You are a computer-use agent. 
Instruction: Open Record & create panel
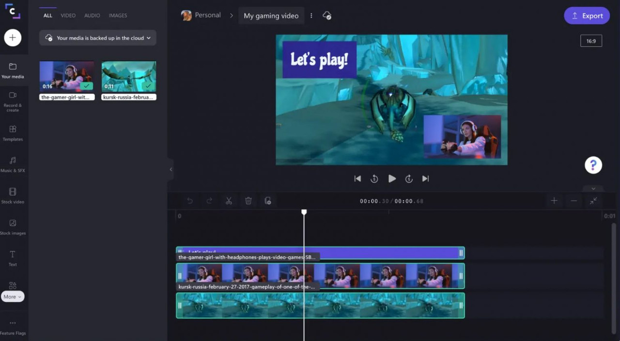[x=13, y=101]
